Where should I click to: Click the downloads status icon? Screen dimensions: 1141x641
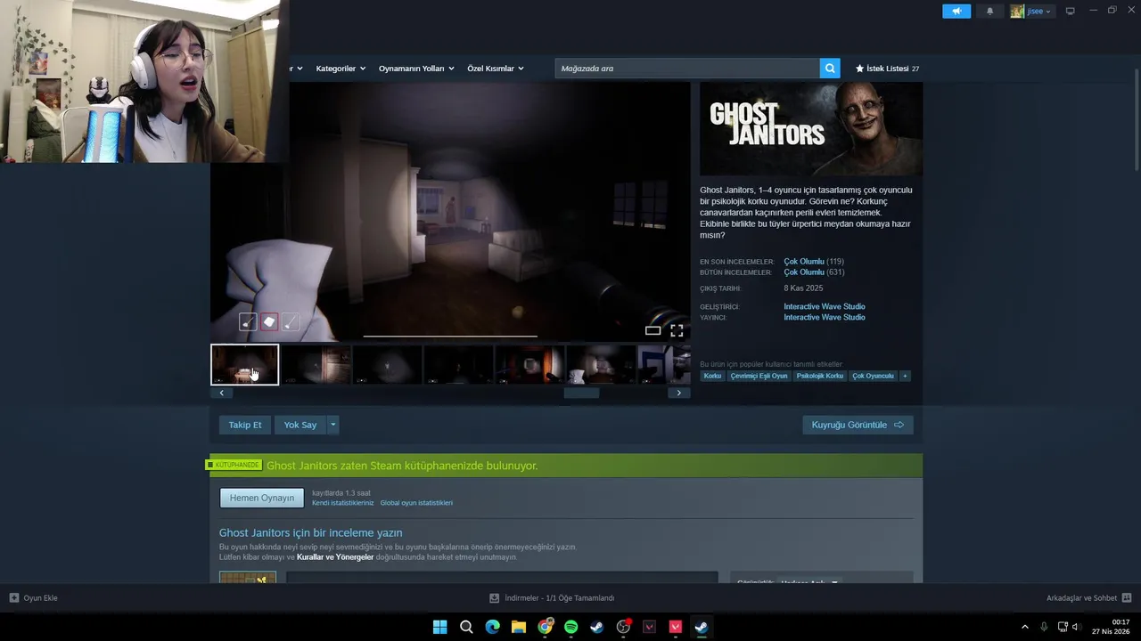[x=495, y=598]
